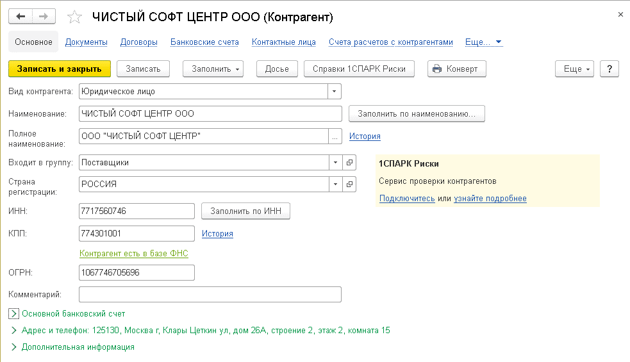
Task: Expand Дополнительная информация section
Action: pos(14,347)
